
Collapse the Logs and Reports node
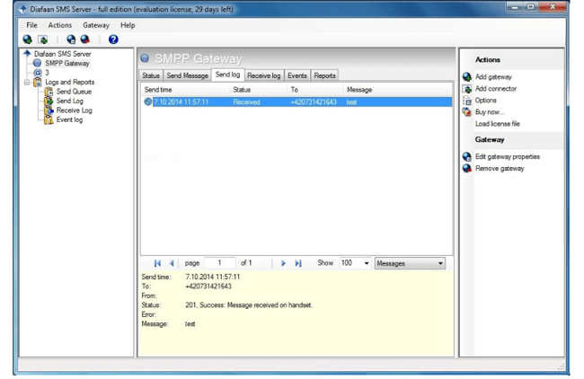point(27,82)
